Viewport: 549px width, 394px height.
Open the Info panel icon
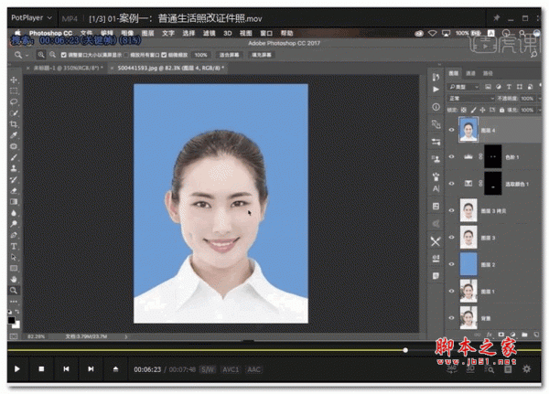pos(436,107)
